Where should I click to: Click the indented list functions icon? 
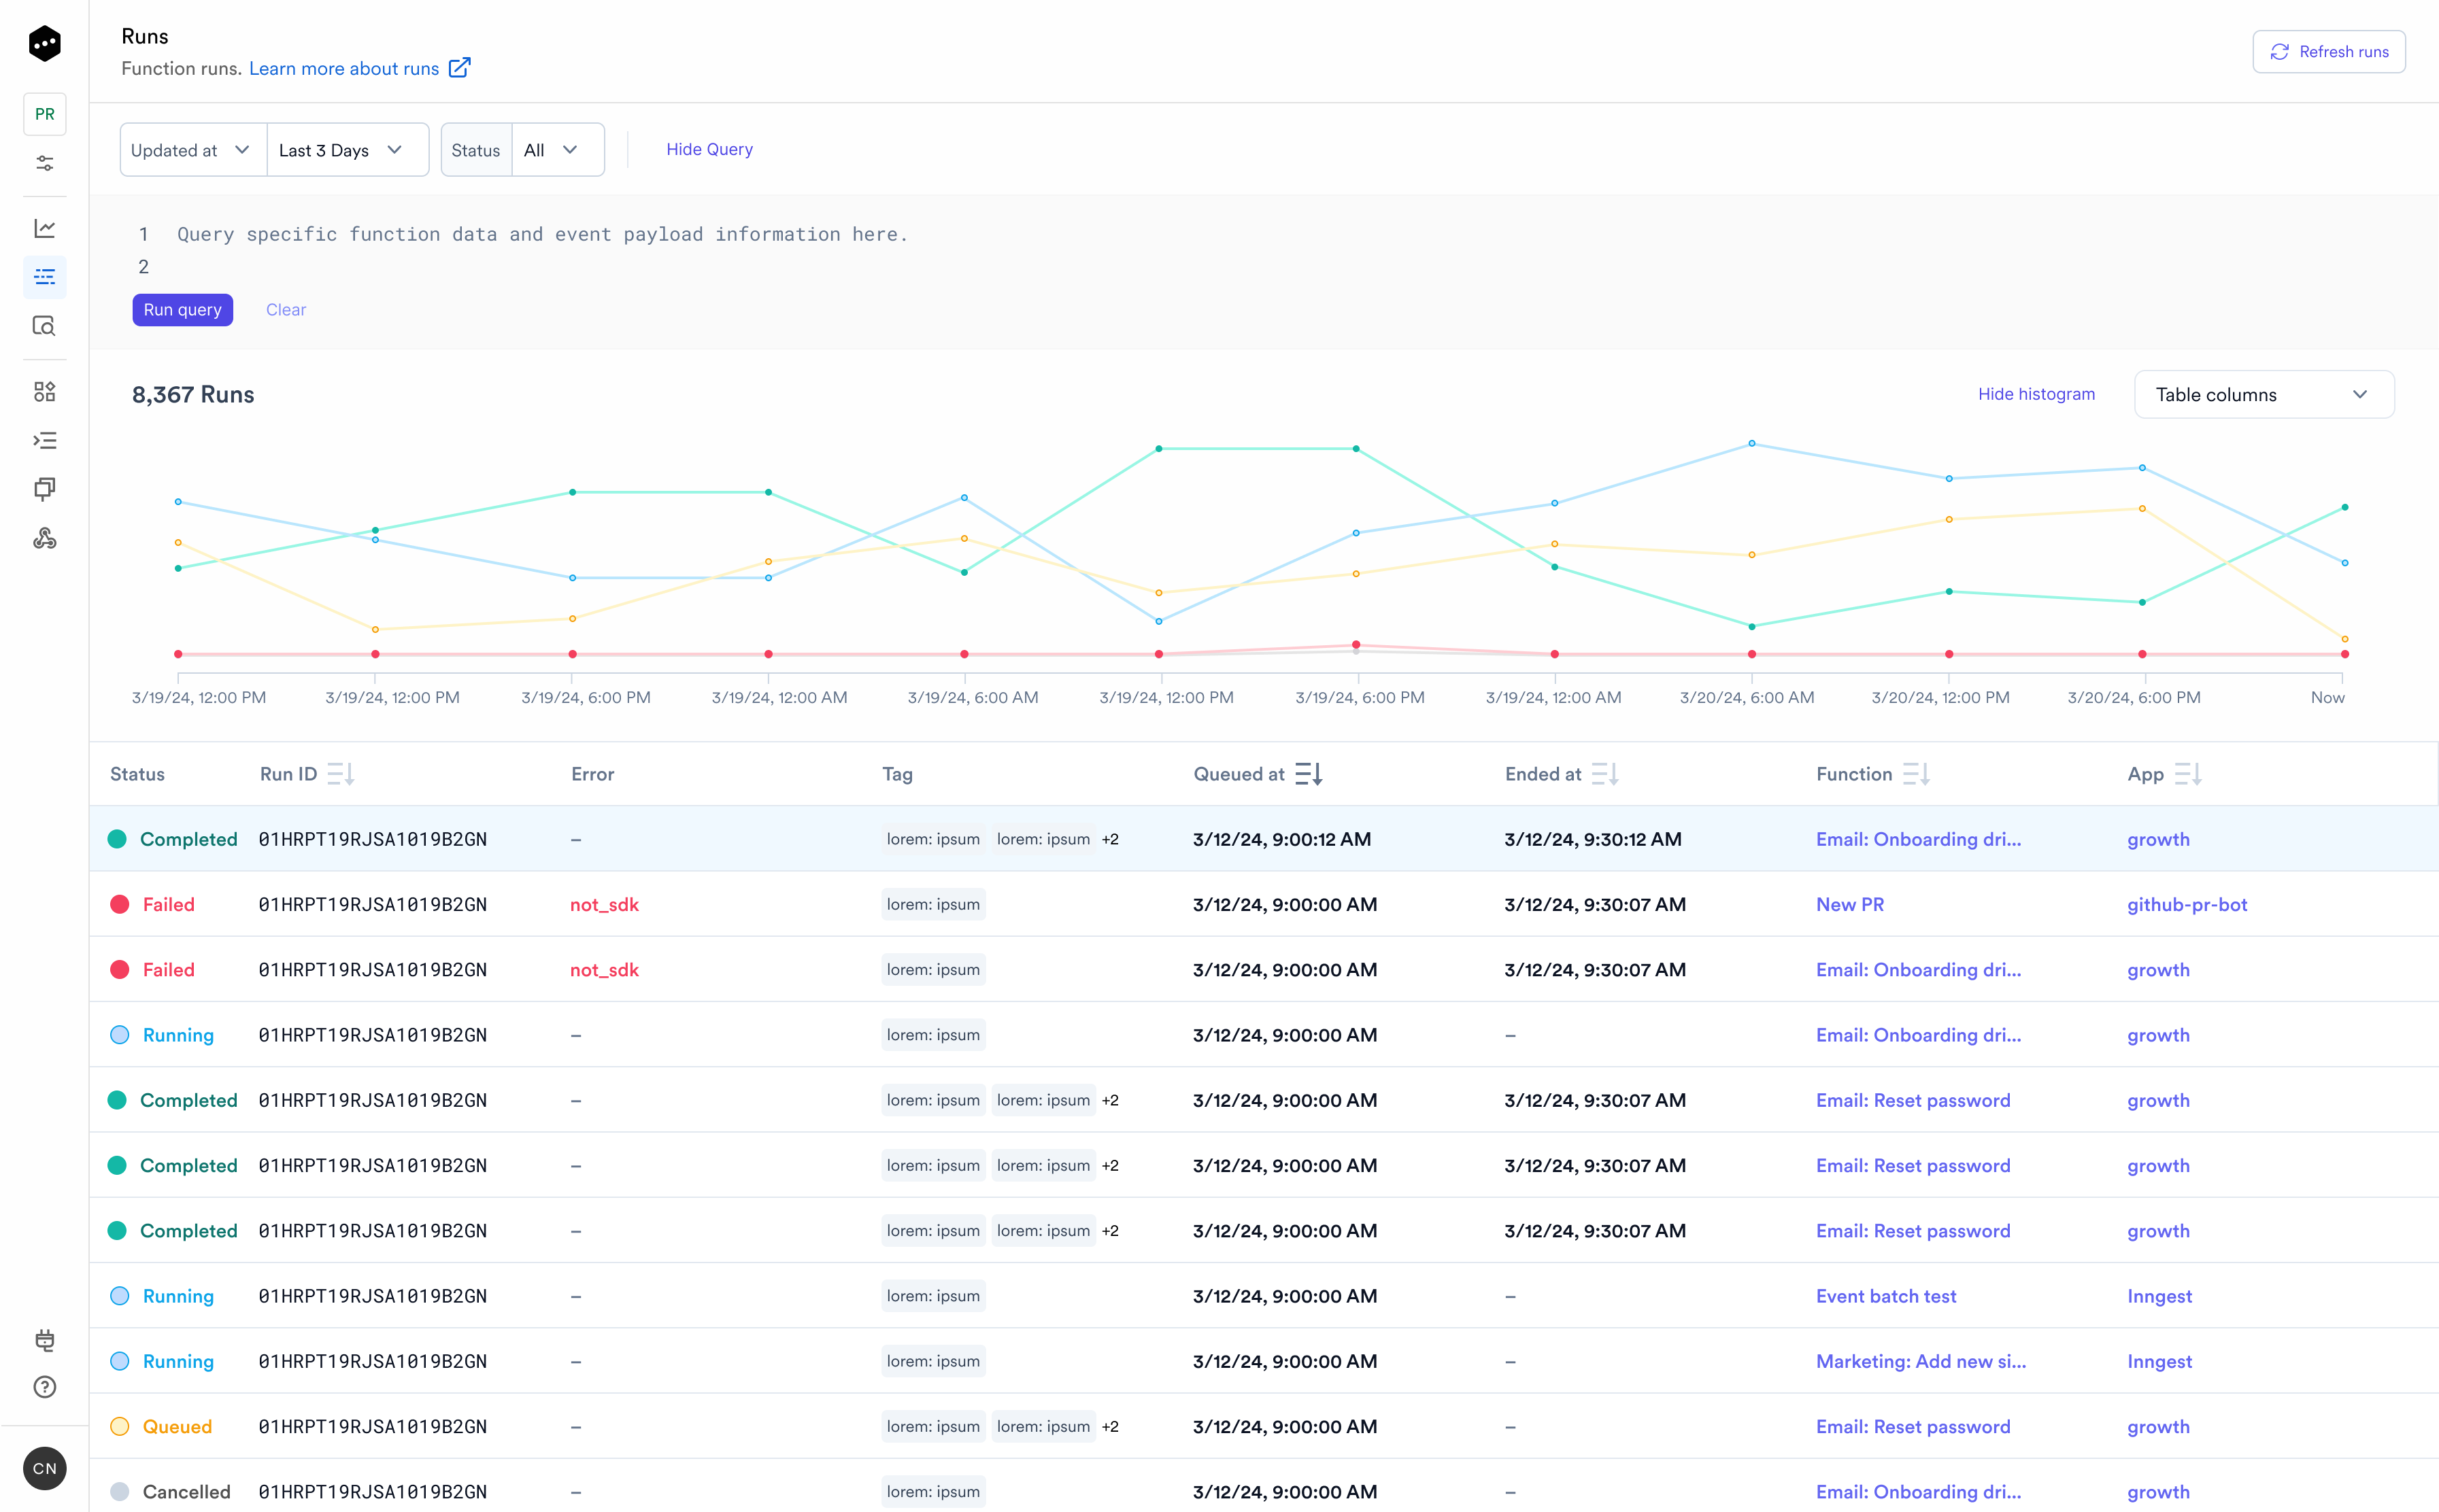click(44, 440)
